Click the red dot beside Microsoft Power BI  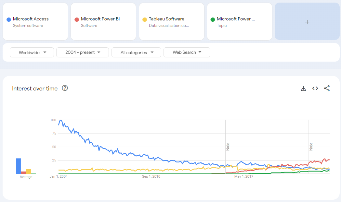(76, 19)
